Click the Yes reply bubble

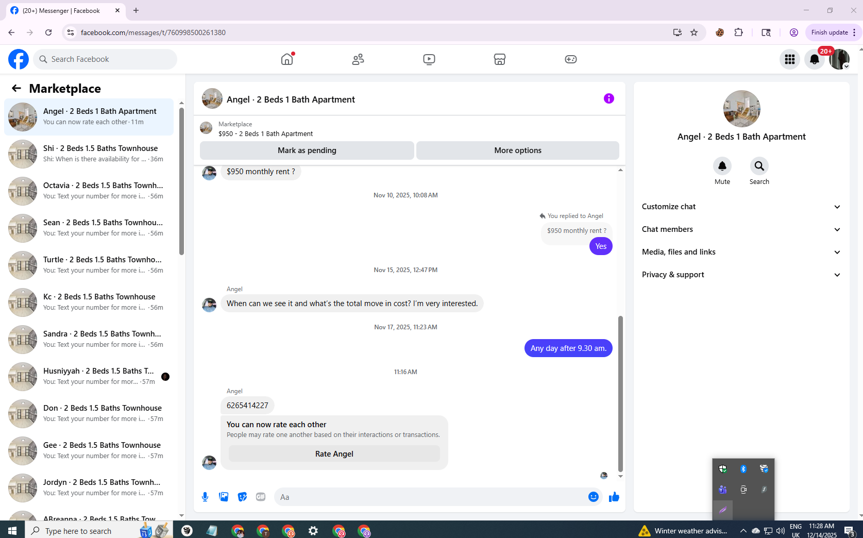point(601,246)
